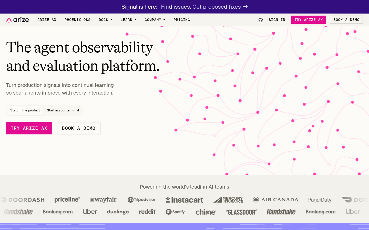This screenshot has height=230, width=369.
Task: Expand the Learn dropdown menu
Action: [129, 20]
